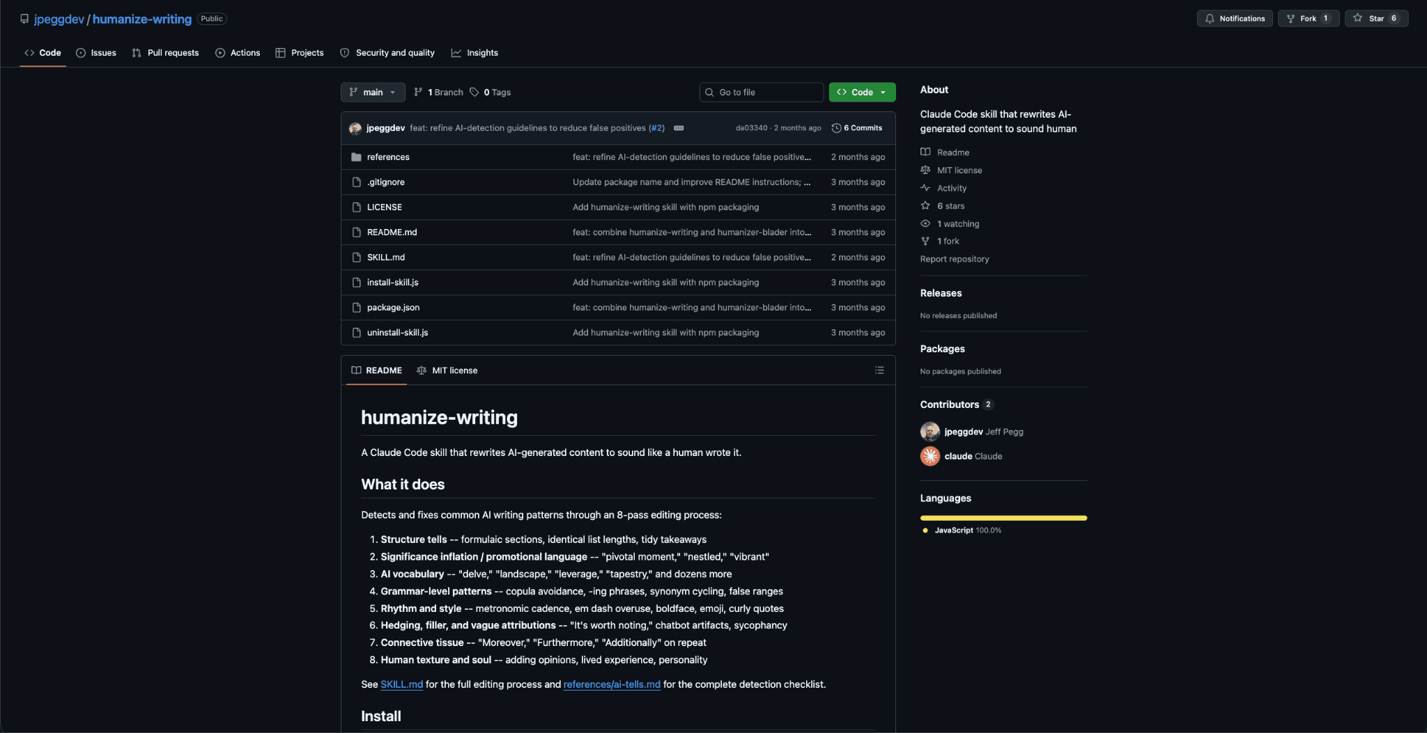Click the JavaScript yellow language bar
The image size is (1427, 733).
1003,518
